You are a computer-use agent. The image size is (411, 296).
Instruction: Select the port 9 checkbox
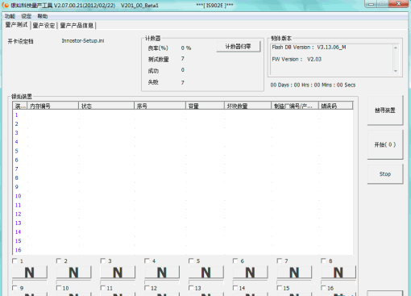(15, 288)
